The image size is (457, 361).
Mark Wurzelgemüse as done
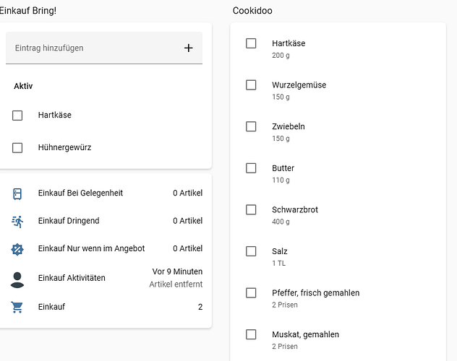tap(251, 85)
